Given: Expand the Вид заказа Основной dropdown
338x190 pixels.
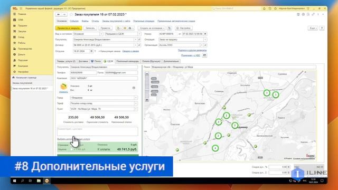Looking at the screenshot, I should pos(101,34).
